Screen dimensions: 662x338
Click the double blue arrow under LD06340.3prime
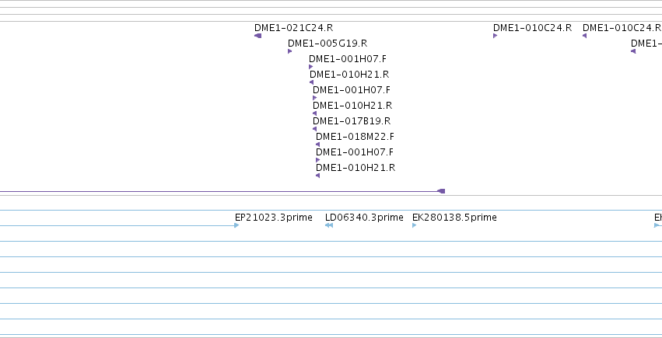click(329, 225)
